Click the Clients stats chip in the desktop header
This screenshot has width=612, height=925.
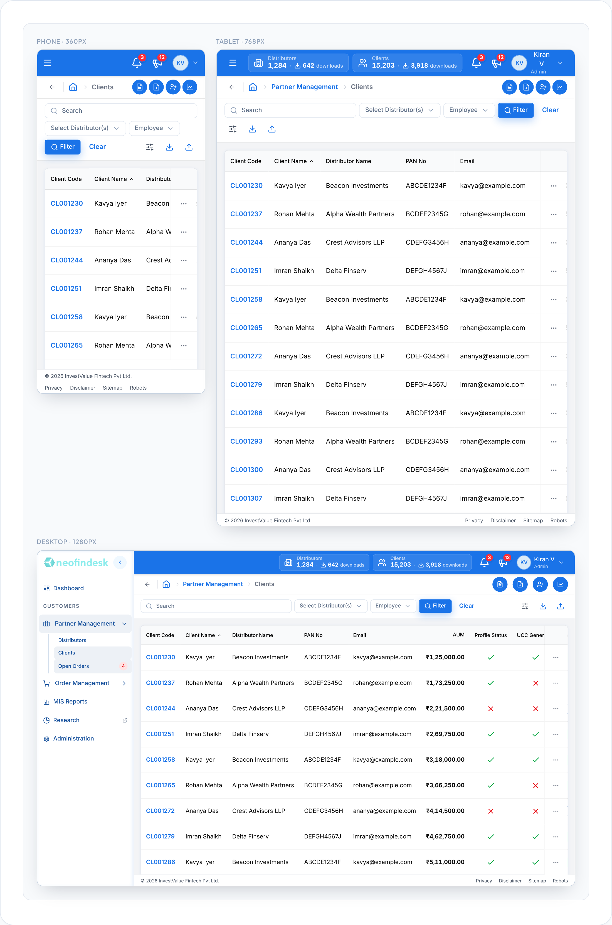(422, 562)
